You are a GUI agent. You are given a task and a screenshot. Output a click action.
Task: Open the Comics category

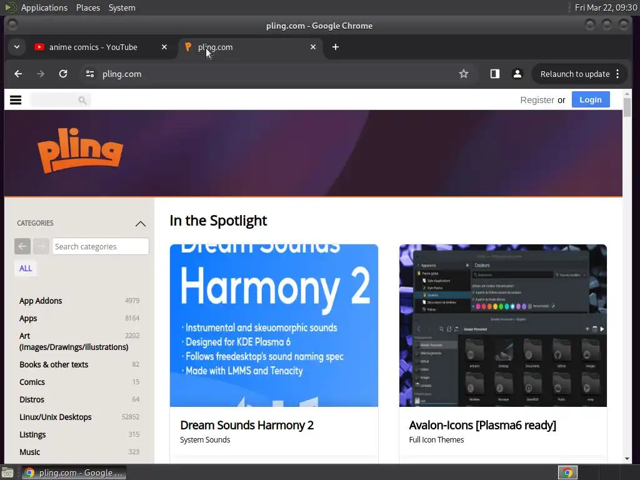click(x=32, y=382)
